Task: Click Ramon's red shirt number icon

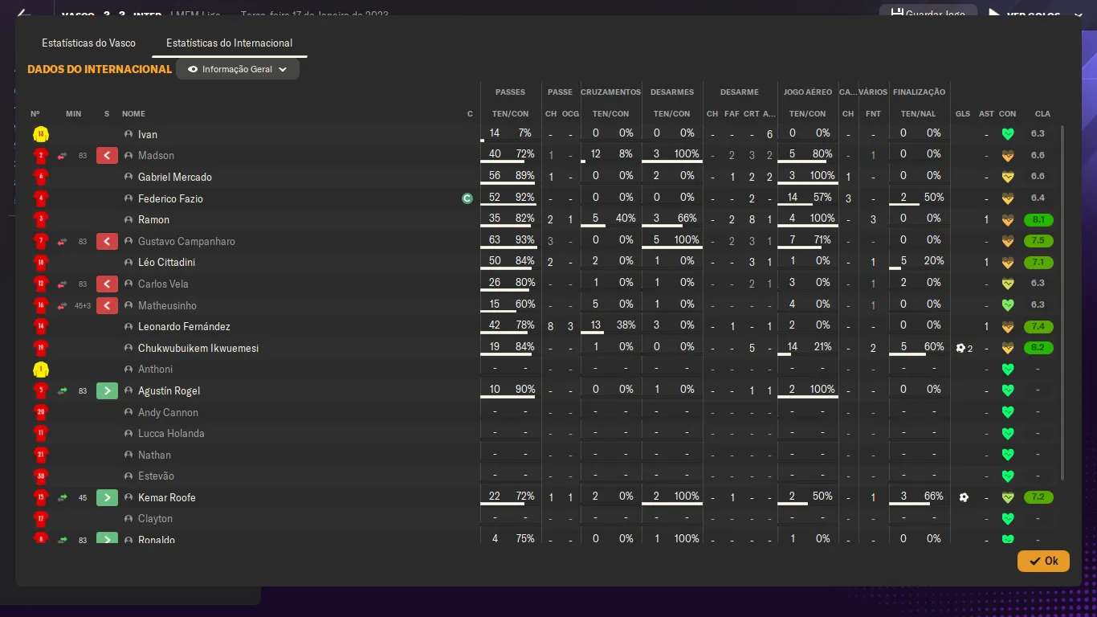Action: pyautogui.click(x=41, y=219)
